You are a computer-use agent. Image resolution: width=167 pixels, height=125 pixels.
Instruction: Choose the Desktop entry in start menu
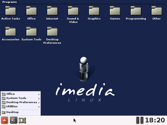tap(12, 112)
